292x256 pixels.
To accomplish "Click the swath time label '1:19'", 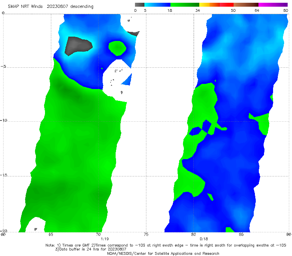I will click(x=105, y=239).
